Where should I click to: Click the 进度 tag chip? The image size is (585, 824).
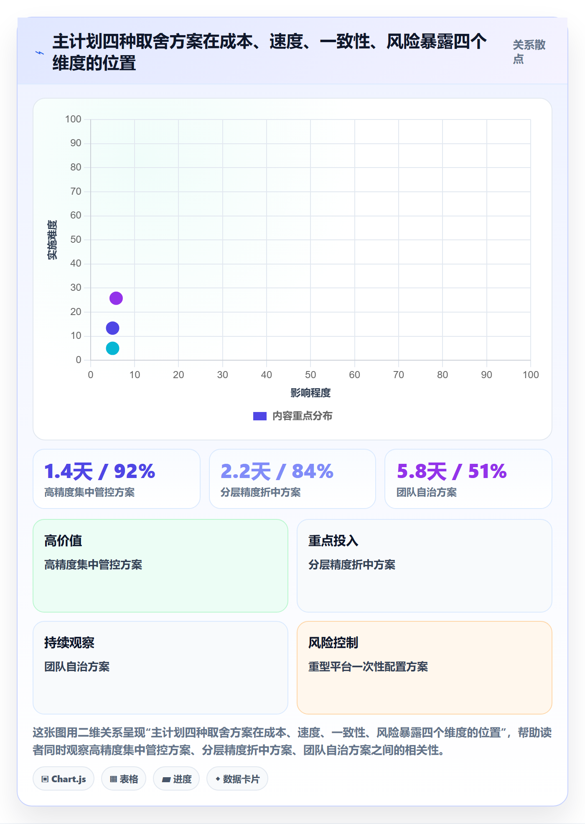(x=176, y=779)
